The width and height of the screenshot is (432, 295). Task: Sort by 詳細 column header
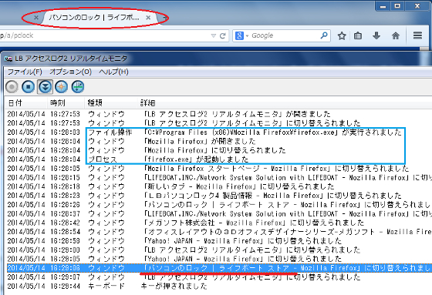click(x=284, y=103)
